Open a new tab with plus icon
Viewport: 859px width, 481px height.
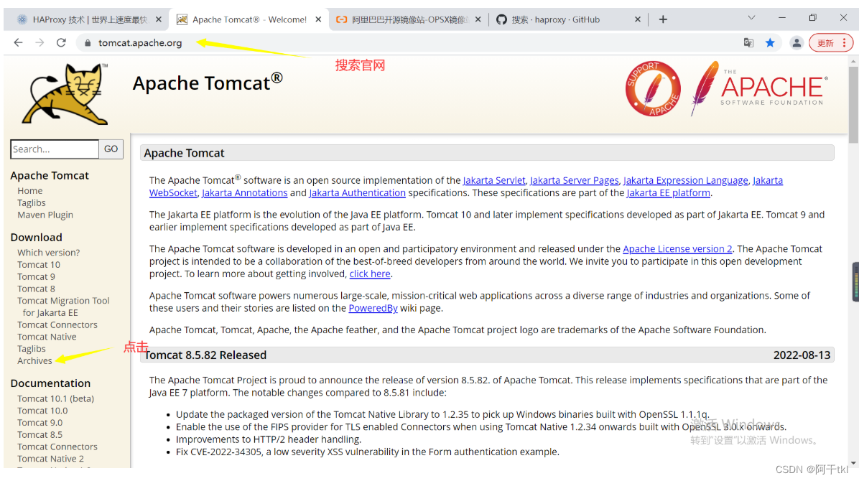click(x=663, y=19)
